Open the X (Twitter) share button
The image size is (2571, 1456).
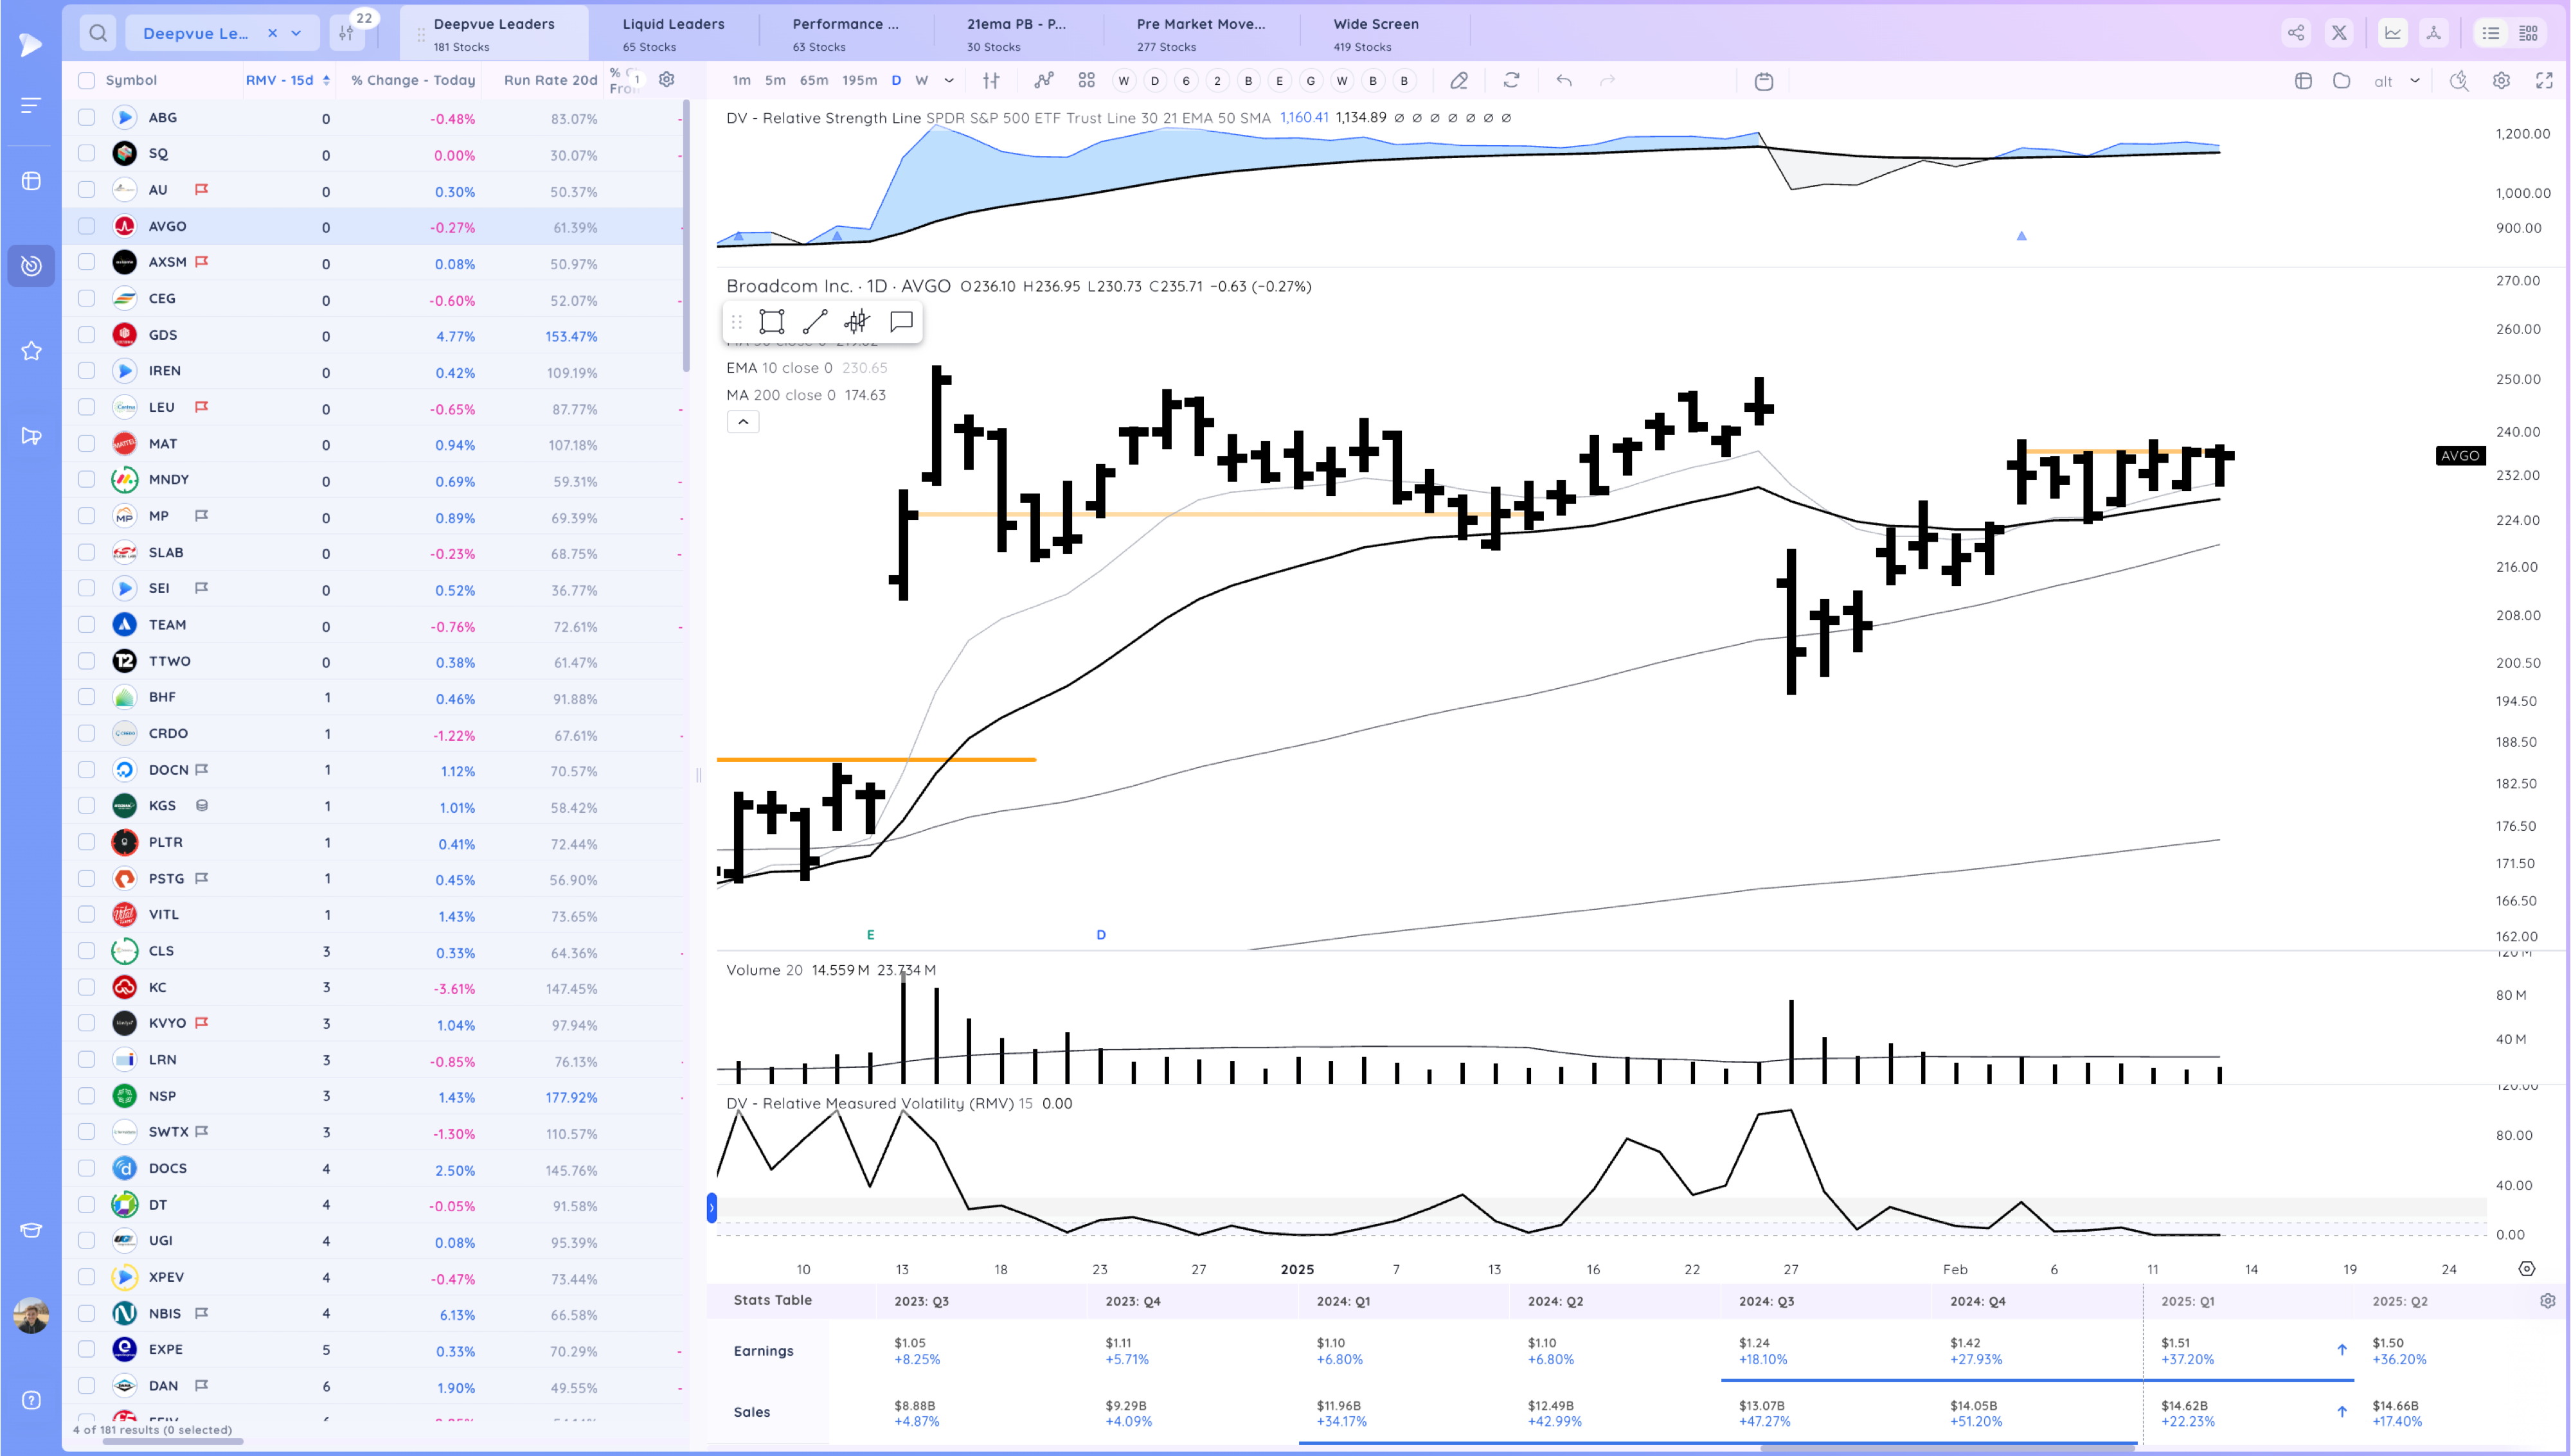coord(2339,33)
